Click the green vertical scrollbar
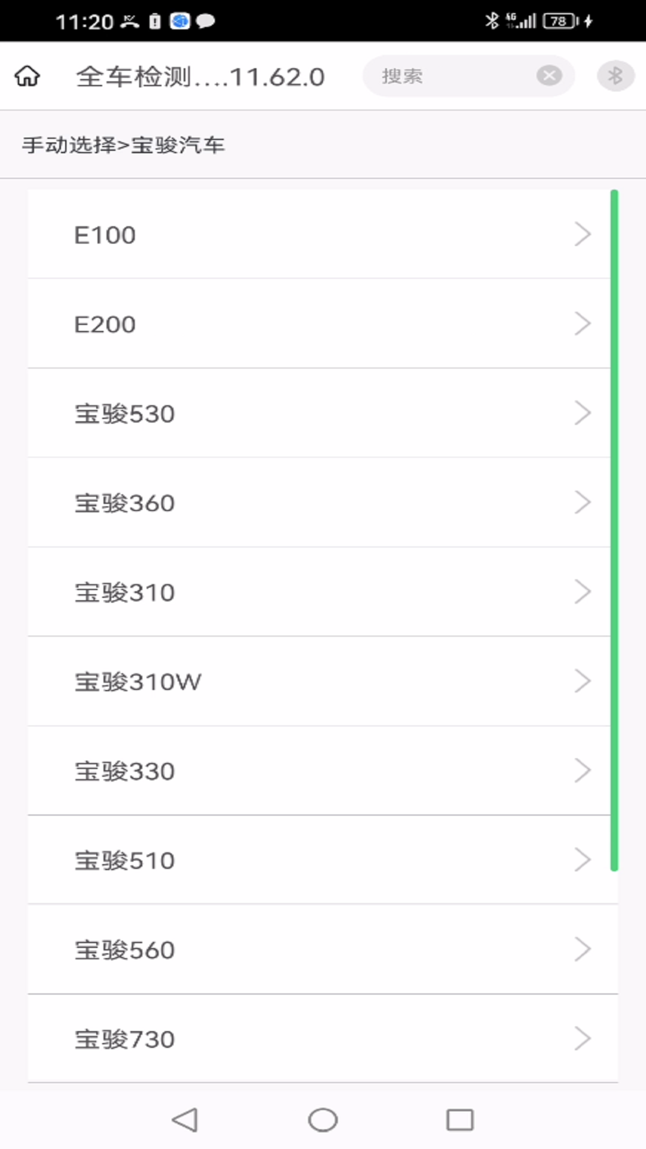646x1149 pixels. tap(614, 530)
